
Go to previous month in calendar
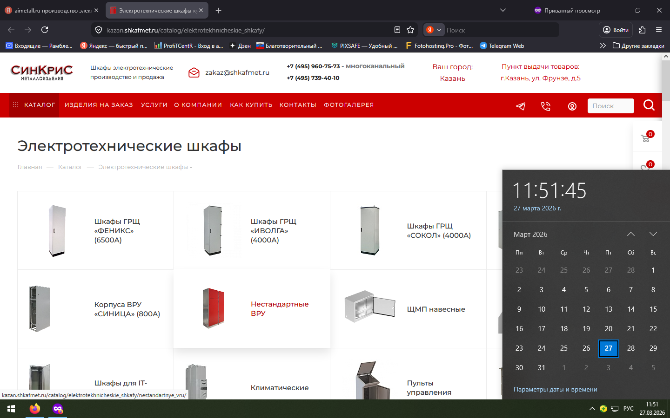coord(631,234)
